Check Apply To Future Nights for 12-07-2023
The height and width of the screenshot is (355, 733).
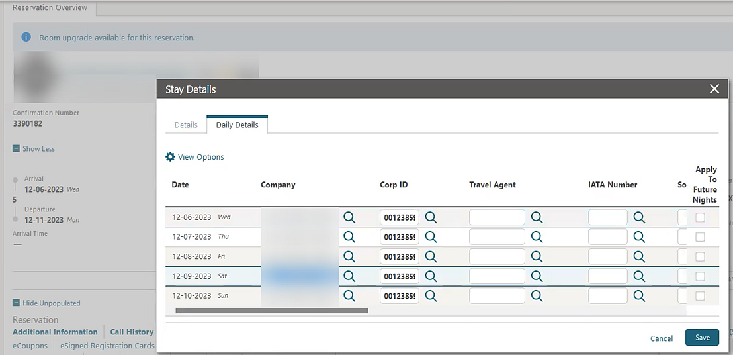pyautogui.click(x=700, y=237)
